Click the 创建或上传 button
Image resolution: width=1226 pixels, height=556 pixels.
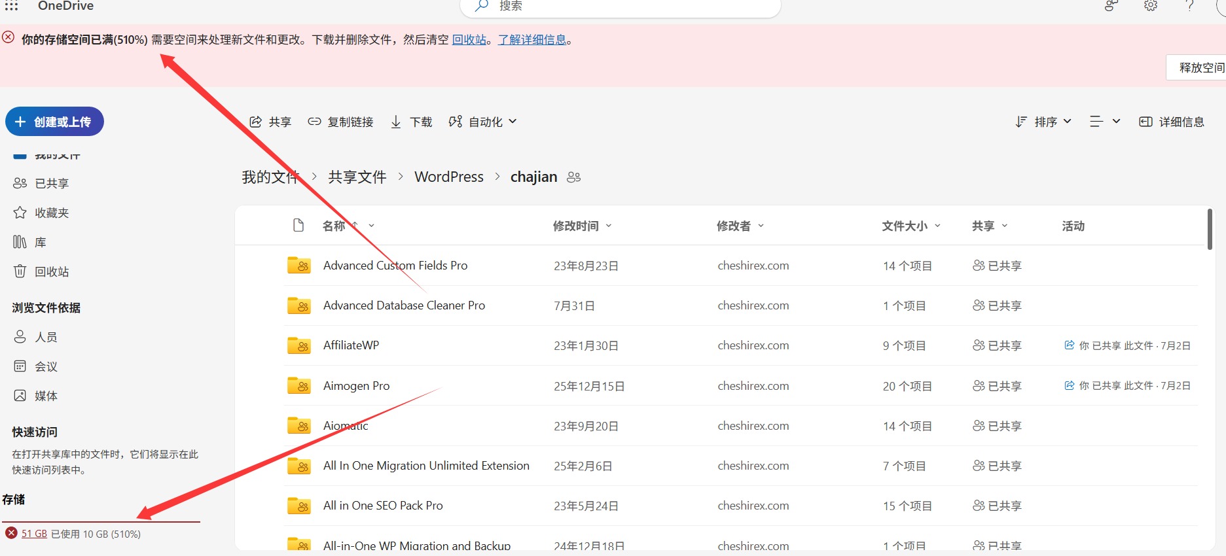(54, 122)
